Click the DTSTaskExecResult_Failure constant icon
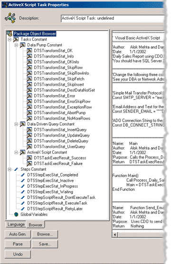 coord(29,164)
